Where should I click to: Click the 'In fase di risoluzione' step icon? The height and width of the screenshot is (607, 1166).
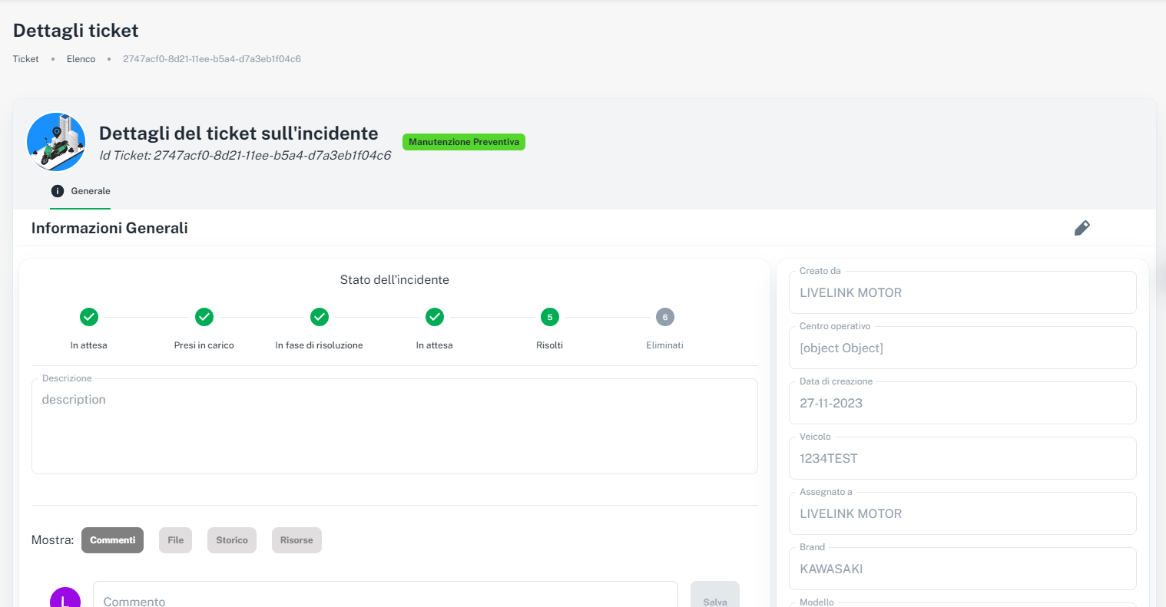320,317
